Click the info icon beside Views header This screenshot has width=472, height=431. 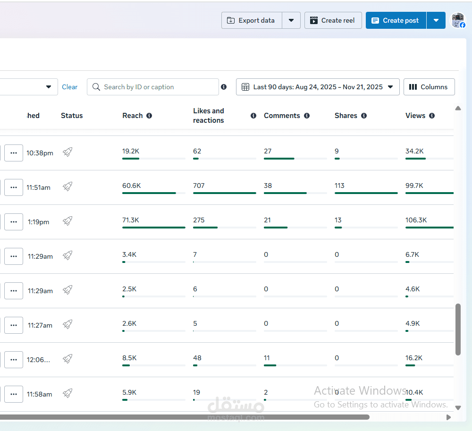pos(432,116)
